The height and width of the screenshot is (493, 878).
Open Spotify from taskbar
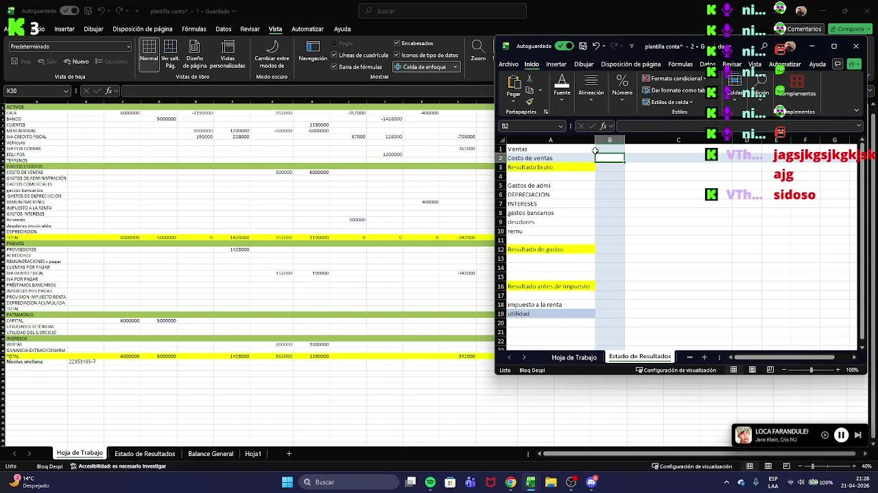[x=430, y=482]
